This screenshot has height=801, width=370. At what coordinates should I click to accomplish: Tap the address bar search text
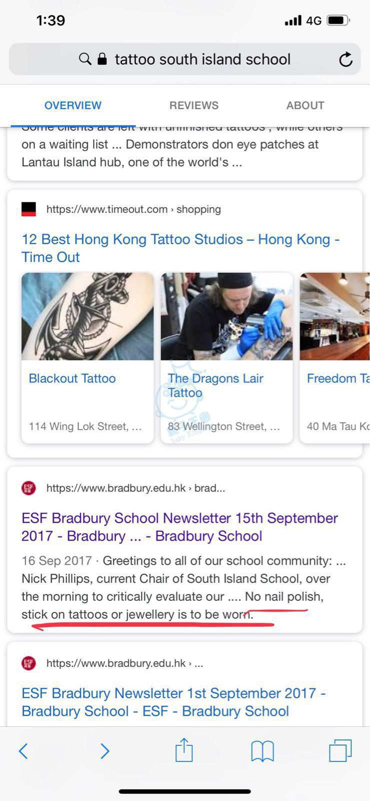pyautogui.click(x=202, y=59)
